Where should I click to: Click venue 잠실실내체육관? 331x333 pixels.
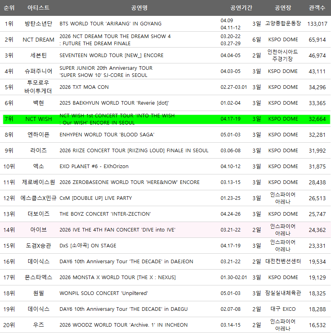coord(283,293)
